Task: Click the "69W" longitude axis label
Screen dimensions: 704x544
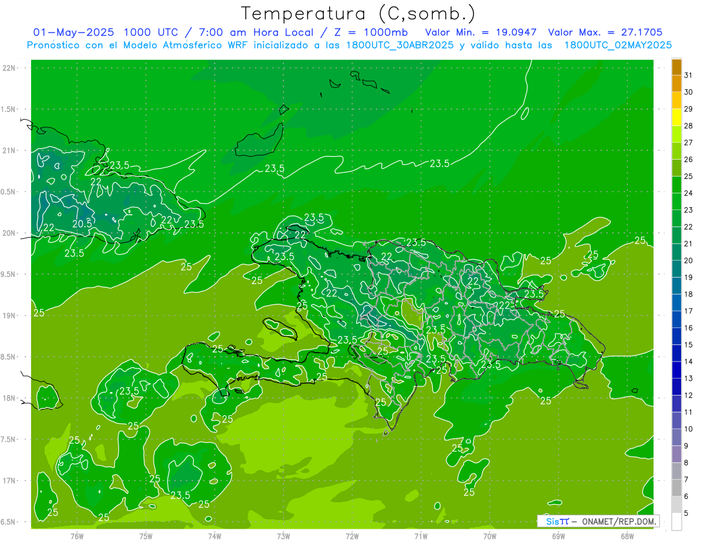Action: pos(559,536)
